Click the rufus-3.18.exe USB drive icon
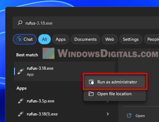Screen dimensions: 159x122 coord(21,71)
